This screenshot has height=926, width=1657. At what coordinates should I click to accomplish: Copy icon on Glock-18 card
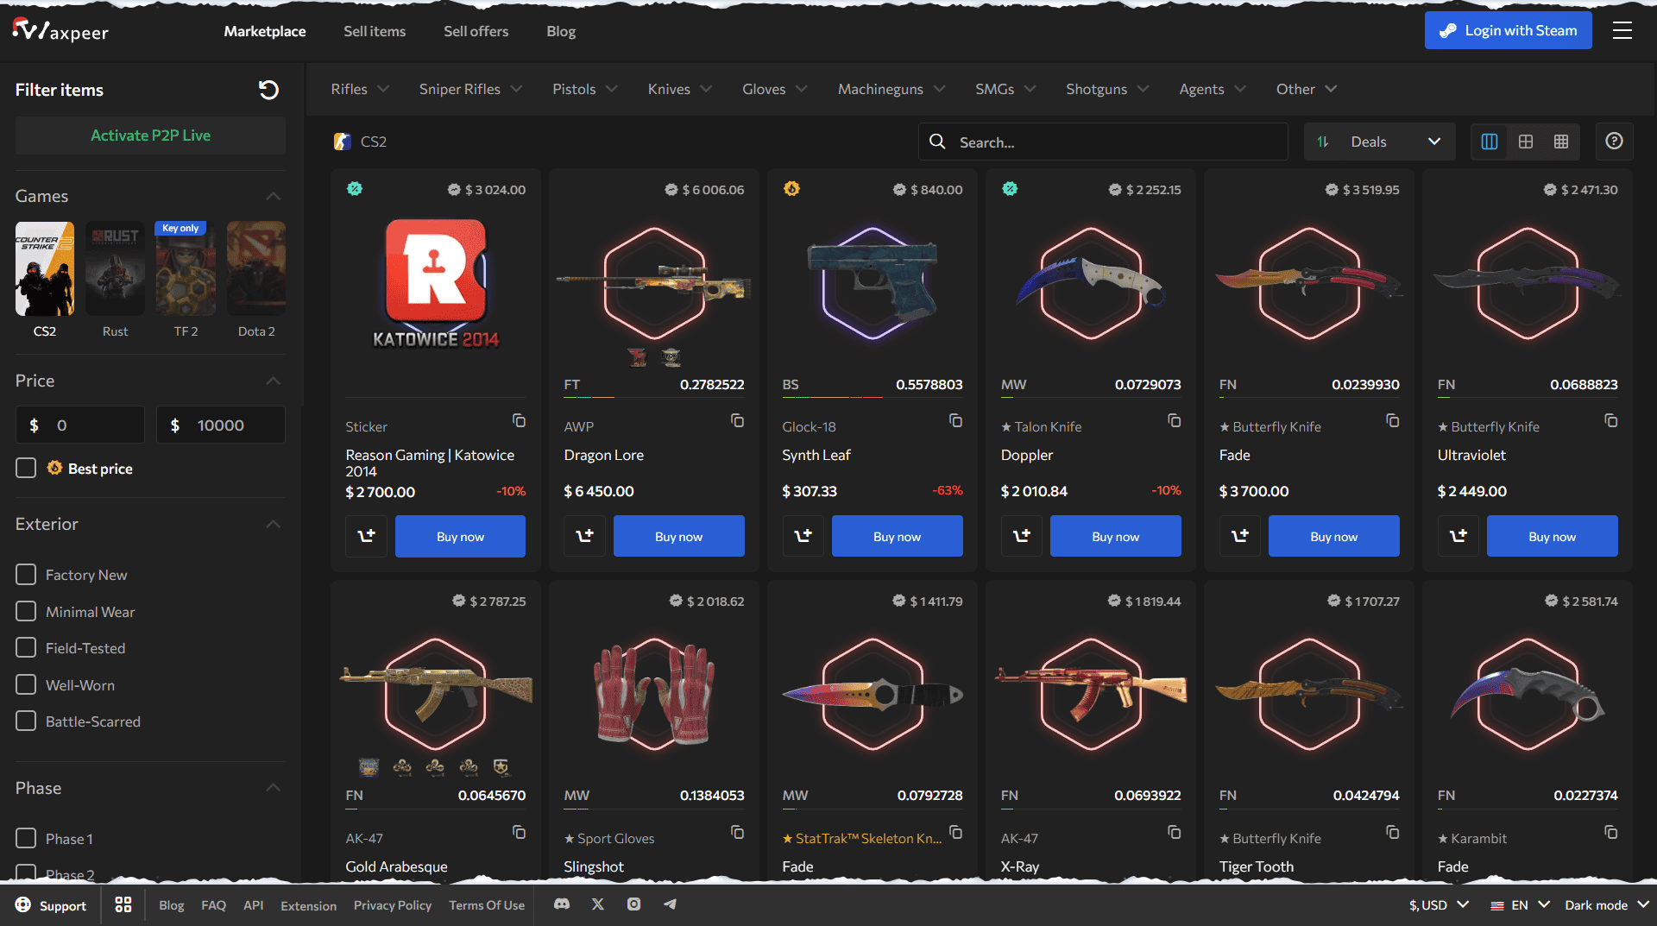tap(955, 420)
